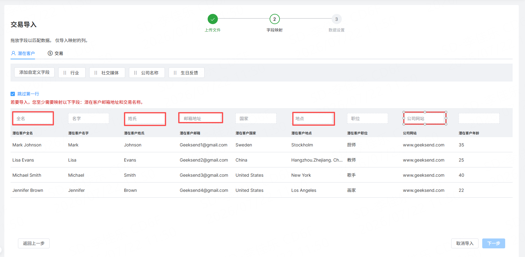Switch to the 交易 tab
The image size is (525, 257).
coord(55,53)
